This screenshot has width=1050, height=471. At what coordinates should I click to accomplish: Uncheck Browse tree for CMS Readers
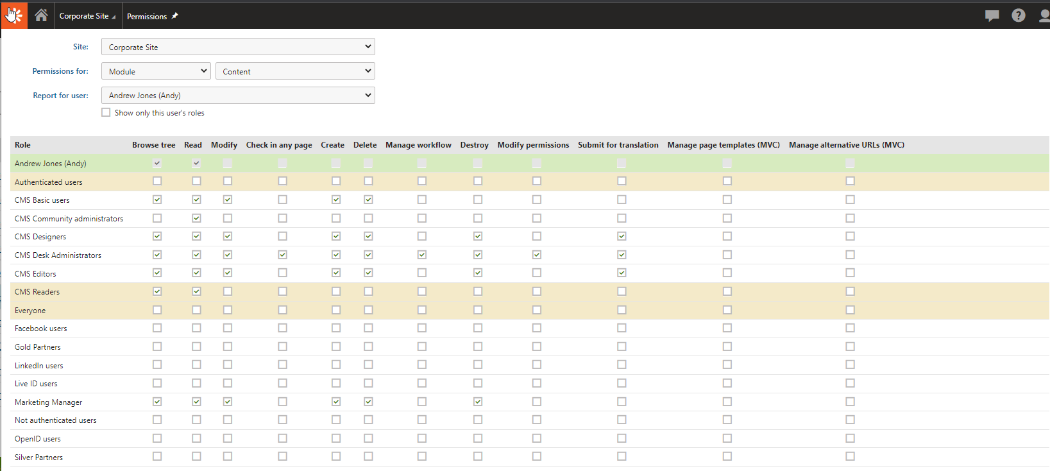pyautogui.click(x=157, y=291)
